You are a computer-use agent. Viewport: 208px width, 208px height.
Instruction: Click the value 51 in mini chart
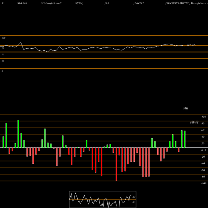point(134,197)
